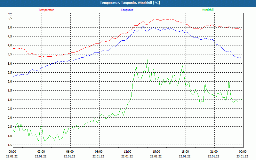Click the 3,5 y-axis value
The height and width of the screenshot is (160, 256).
pos(10,54)
